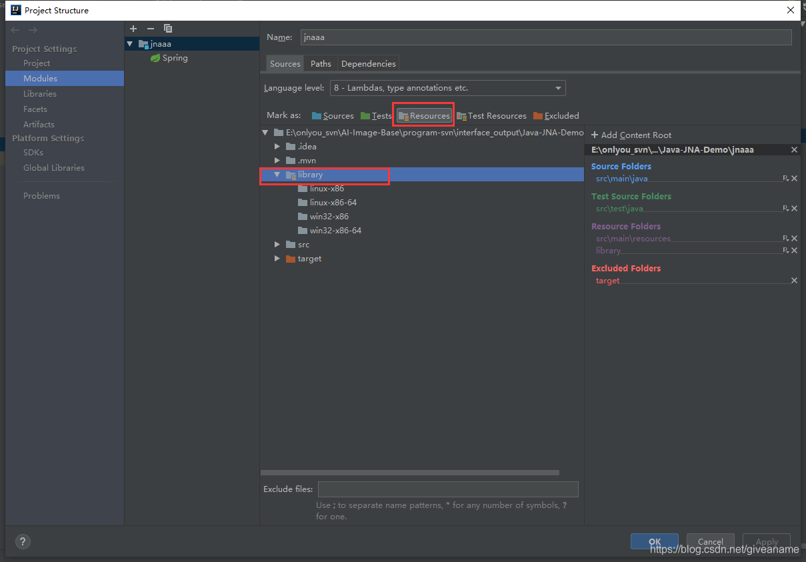Mark folder as Sources
This screenshot has width=806, height=562.
[x=333, y=116]
